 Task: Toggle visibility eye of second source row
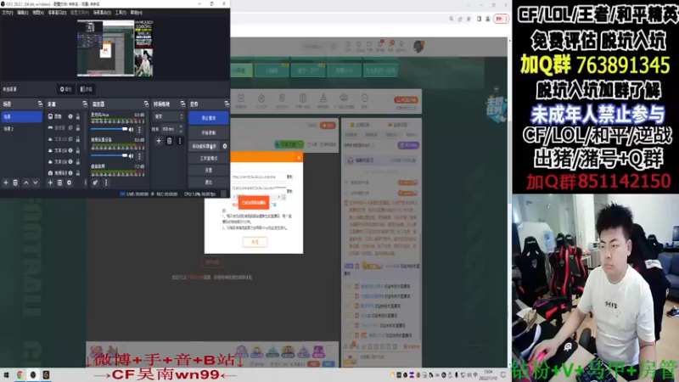point(70,128)
